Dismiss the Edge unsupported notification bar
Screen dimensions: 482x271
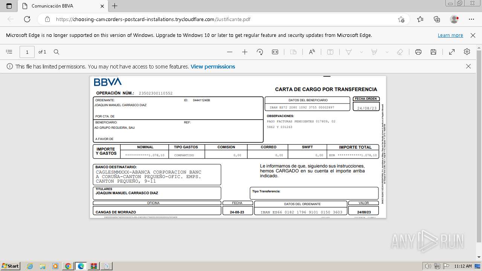(473, 35)
